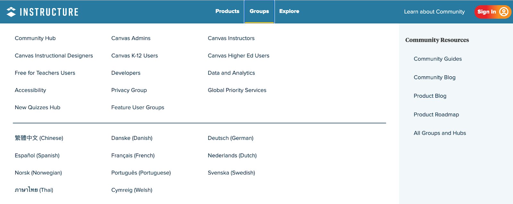
Task: Open Community Guides resource
Action: (438, 59)
